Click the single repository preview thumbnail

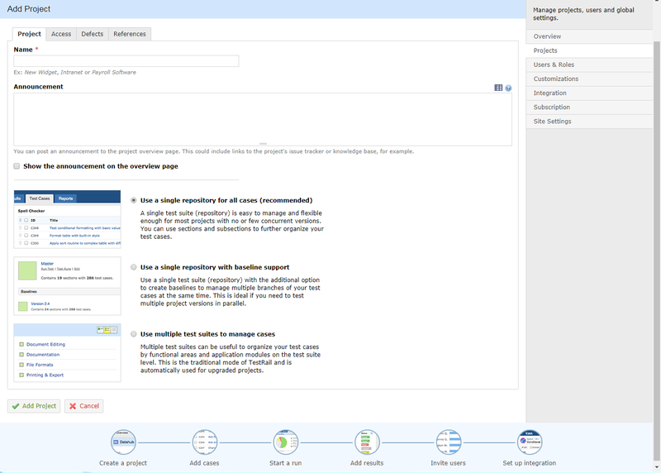68,219
